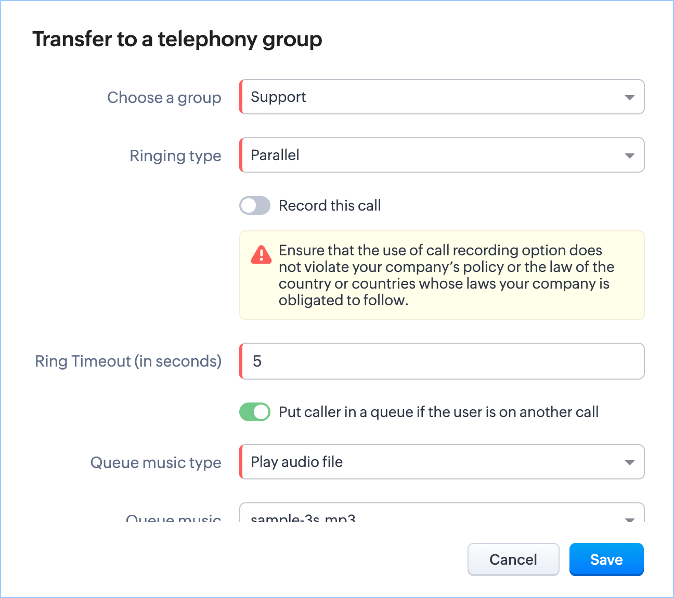Click the Ring Timeout input field

442,361
